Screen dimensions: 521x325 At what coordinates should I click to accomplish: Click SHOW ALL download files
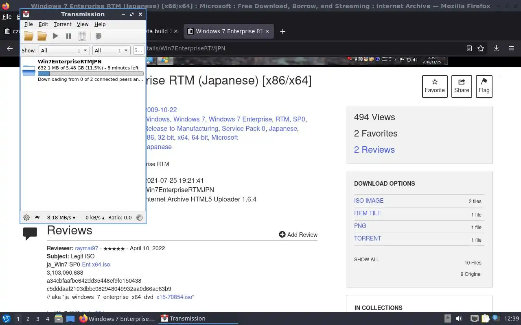tap(367, 260)
